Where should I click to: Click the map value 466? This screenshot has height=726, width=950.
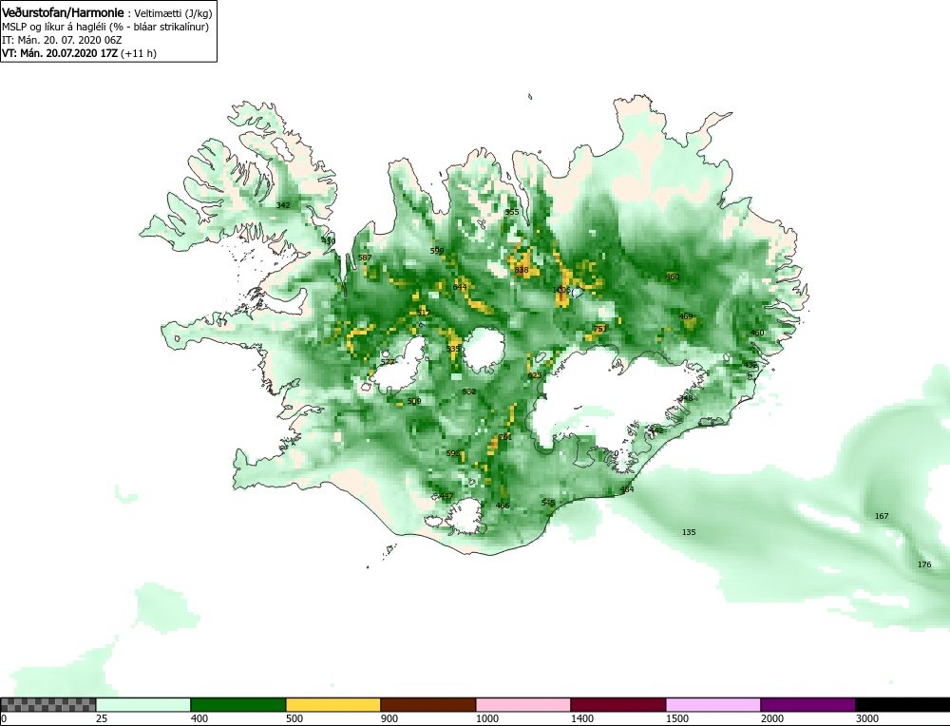(x=503, y=506)
